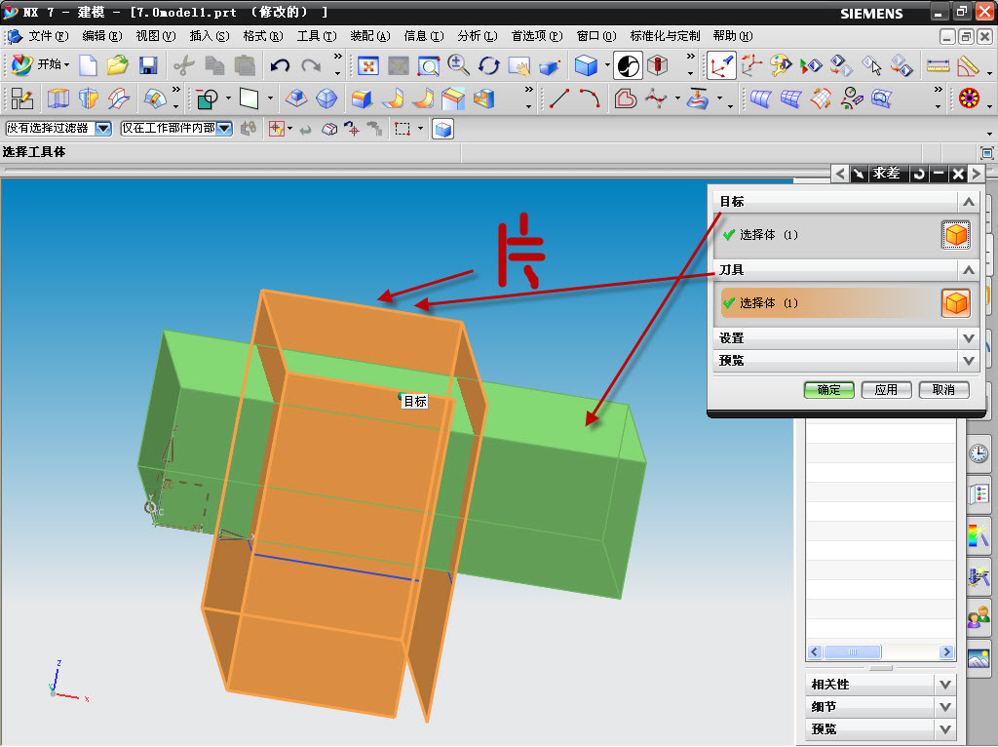Click the Fit view icon
Viewport: 998px width, 747px height.
(x=367, y=65)
